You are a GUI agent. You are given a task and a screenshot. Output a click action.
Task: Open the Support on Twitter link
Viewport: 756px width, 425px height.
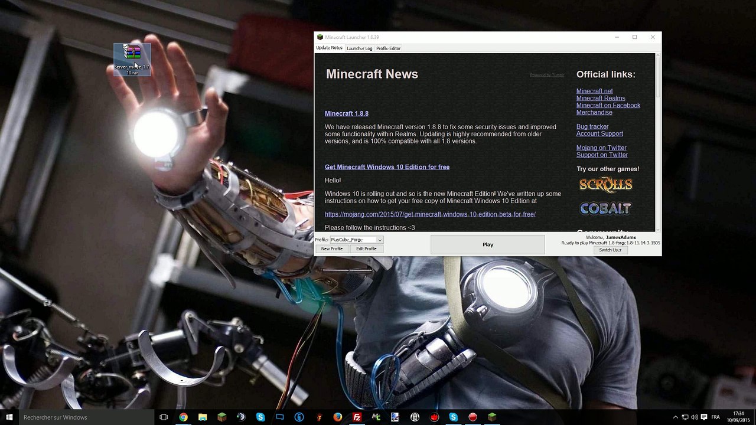point(602,155)
